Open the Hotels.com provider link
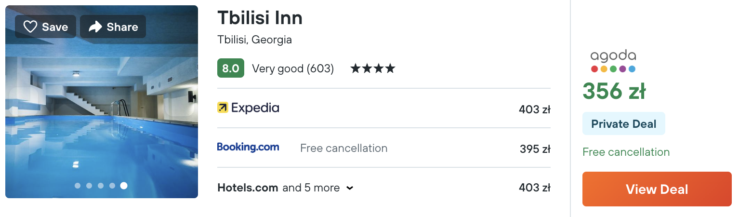The image size is (739, 217). (x=248, y=188)
